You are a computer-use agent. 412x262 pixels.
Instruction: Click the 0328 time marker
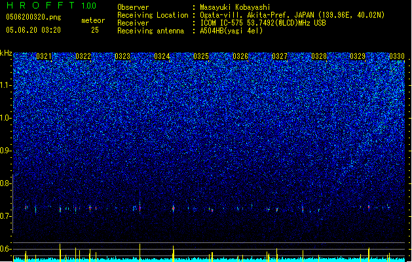pos(319,56)
